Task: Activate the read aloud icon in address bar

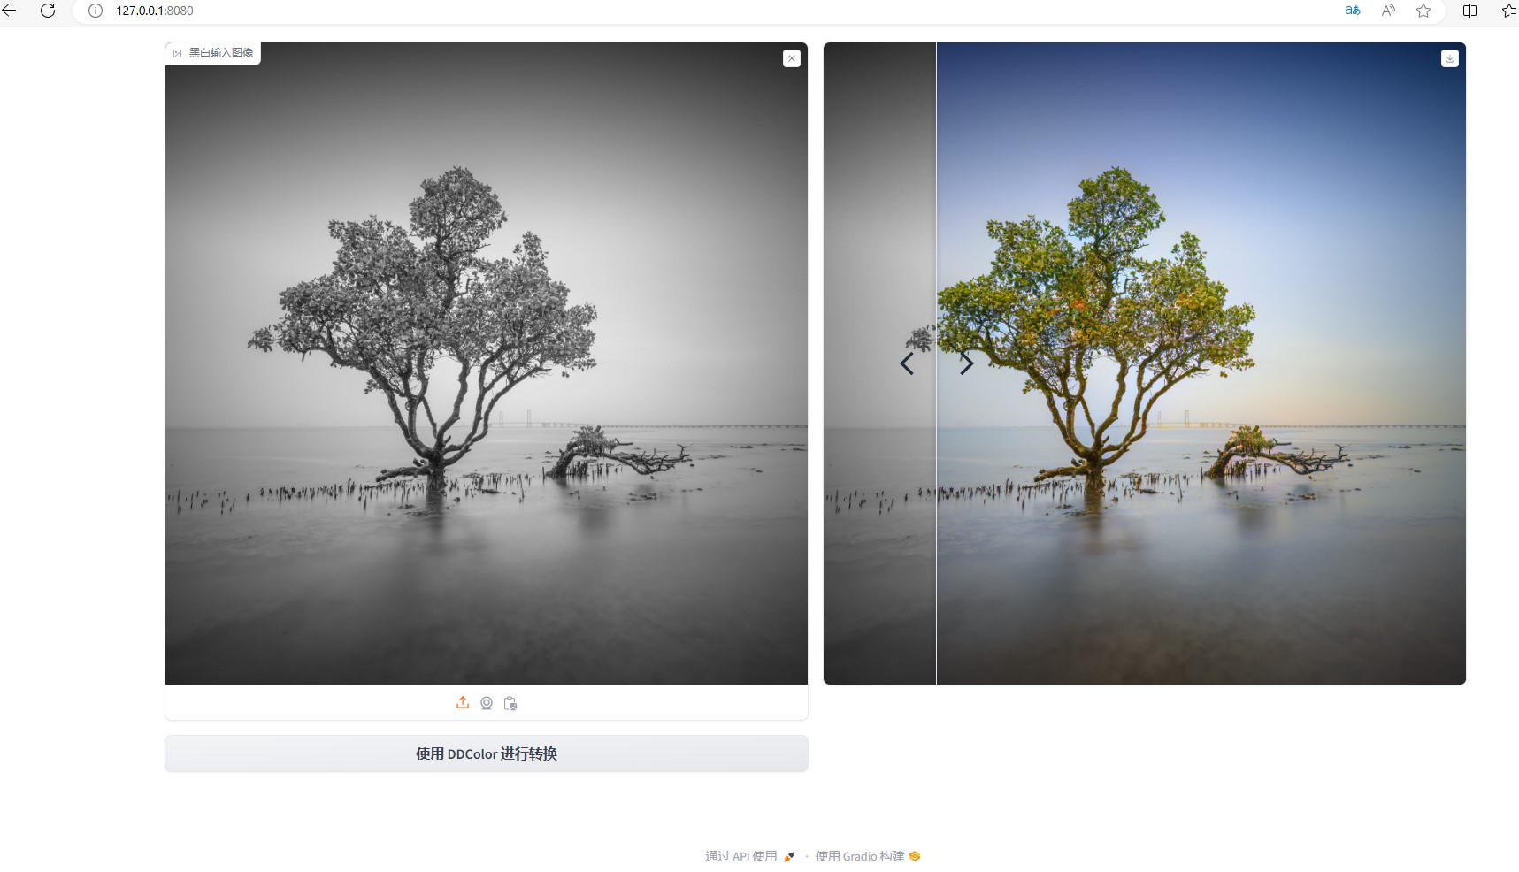Action: pyautogui.click(x=1388, y=11)
